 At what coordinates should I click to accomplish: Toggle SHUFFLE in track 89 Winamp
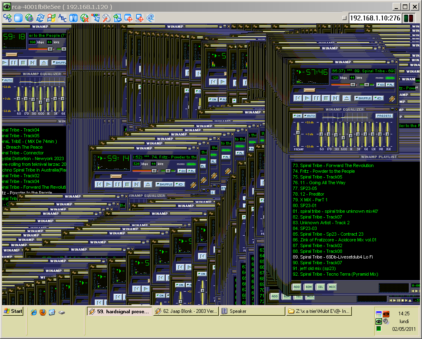click(363, 98)
